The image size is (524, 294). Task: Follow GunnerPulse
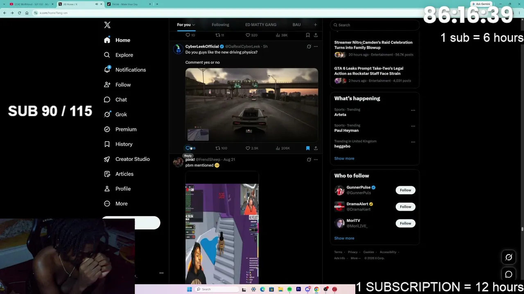405,190
